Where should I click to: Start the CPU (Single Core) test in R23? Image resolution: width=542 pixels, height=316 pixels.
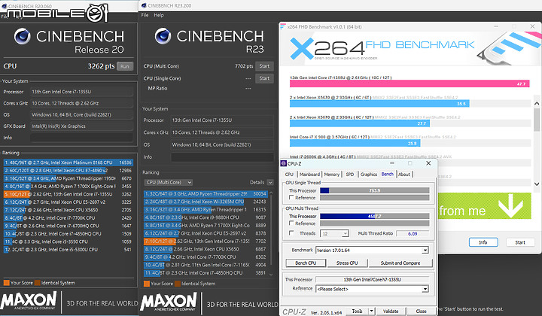tap(264, 78)
